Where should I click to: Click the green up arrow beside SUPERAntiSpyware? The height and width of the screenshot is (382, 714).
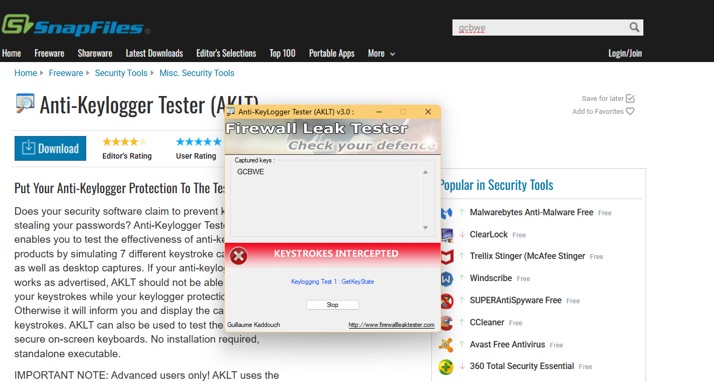point(462,301)
